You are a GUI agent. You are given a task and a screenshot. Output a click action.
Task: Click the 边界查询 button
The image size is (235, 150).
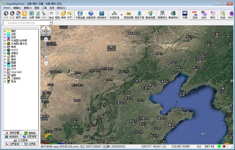pos(13,144)
